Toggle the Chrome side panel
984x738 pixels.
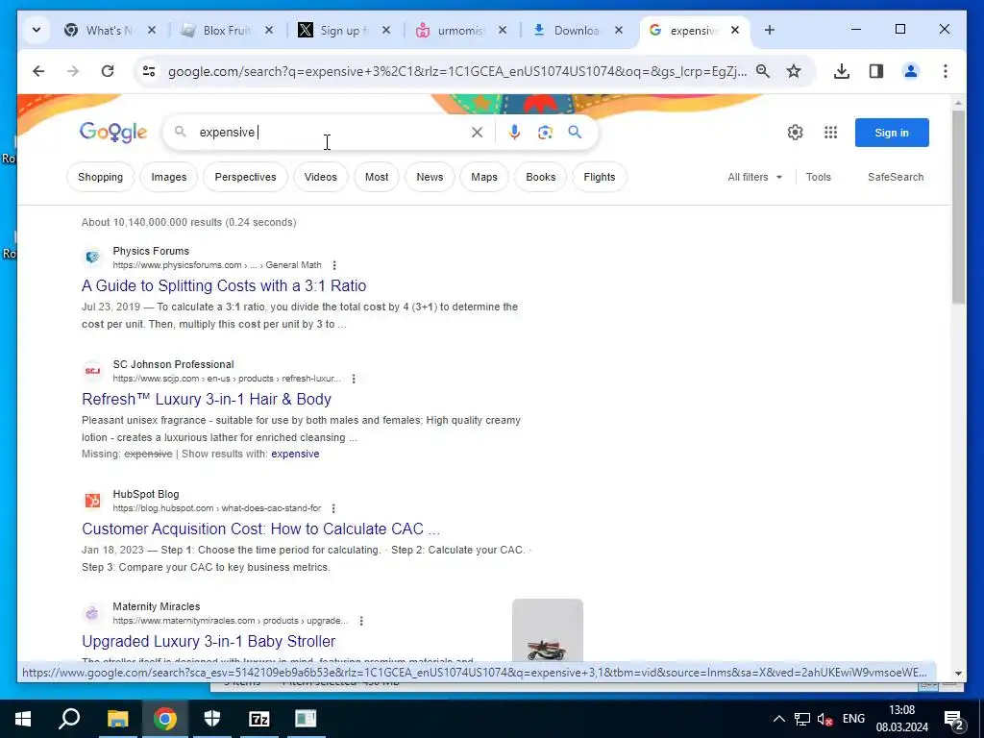pyautogui.click(x=876, y=71)
